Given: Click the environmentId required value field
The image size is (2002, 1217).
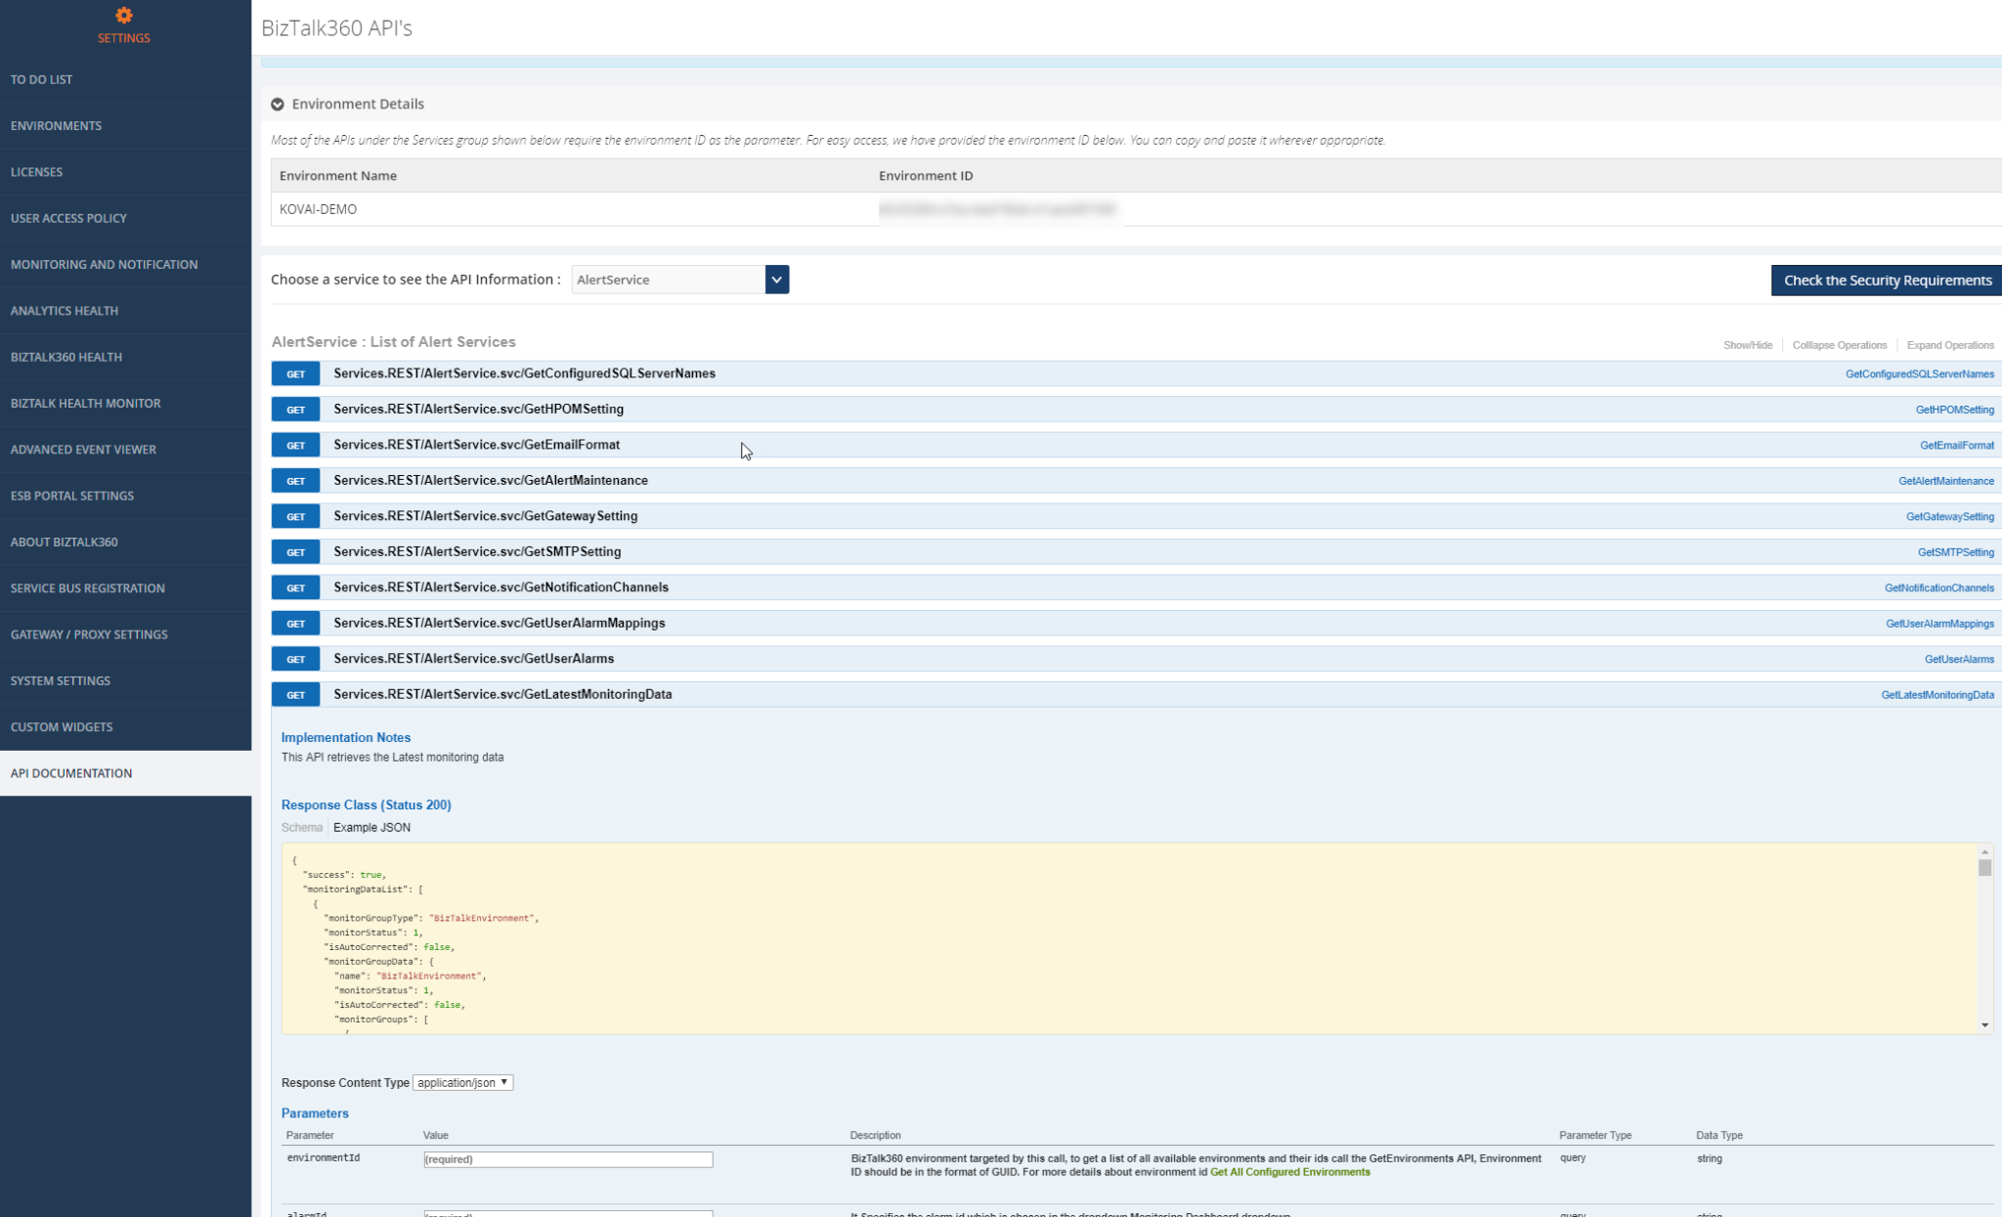Looking at the screenshot, I should pos(567,1159).
